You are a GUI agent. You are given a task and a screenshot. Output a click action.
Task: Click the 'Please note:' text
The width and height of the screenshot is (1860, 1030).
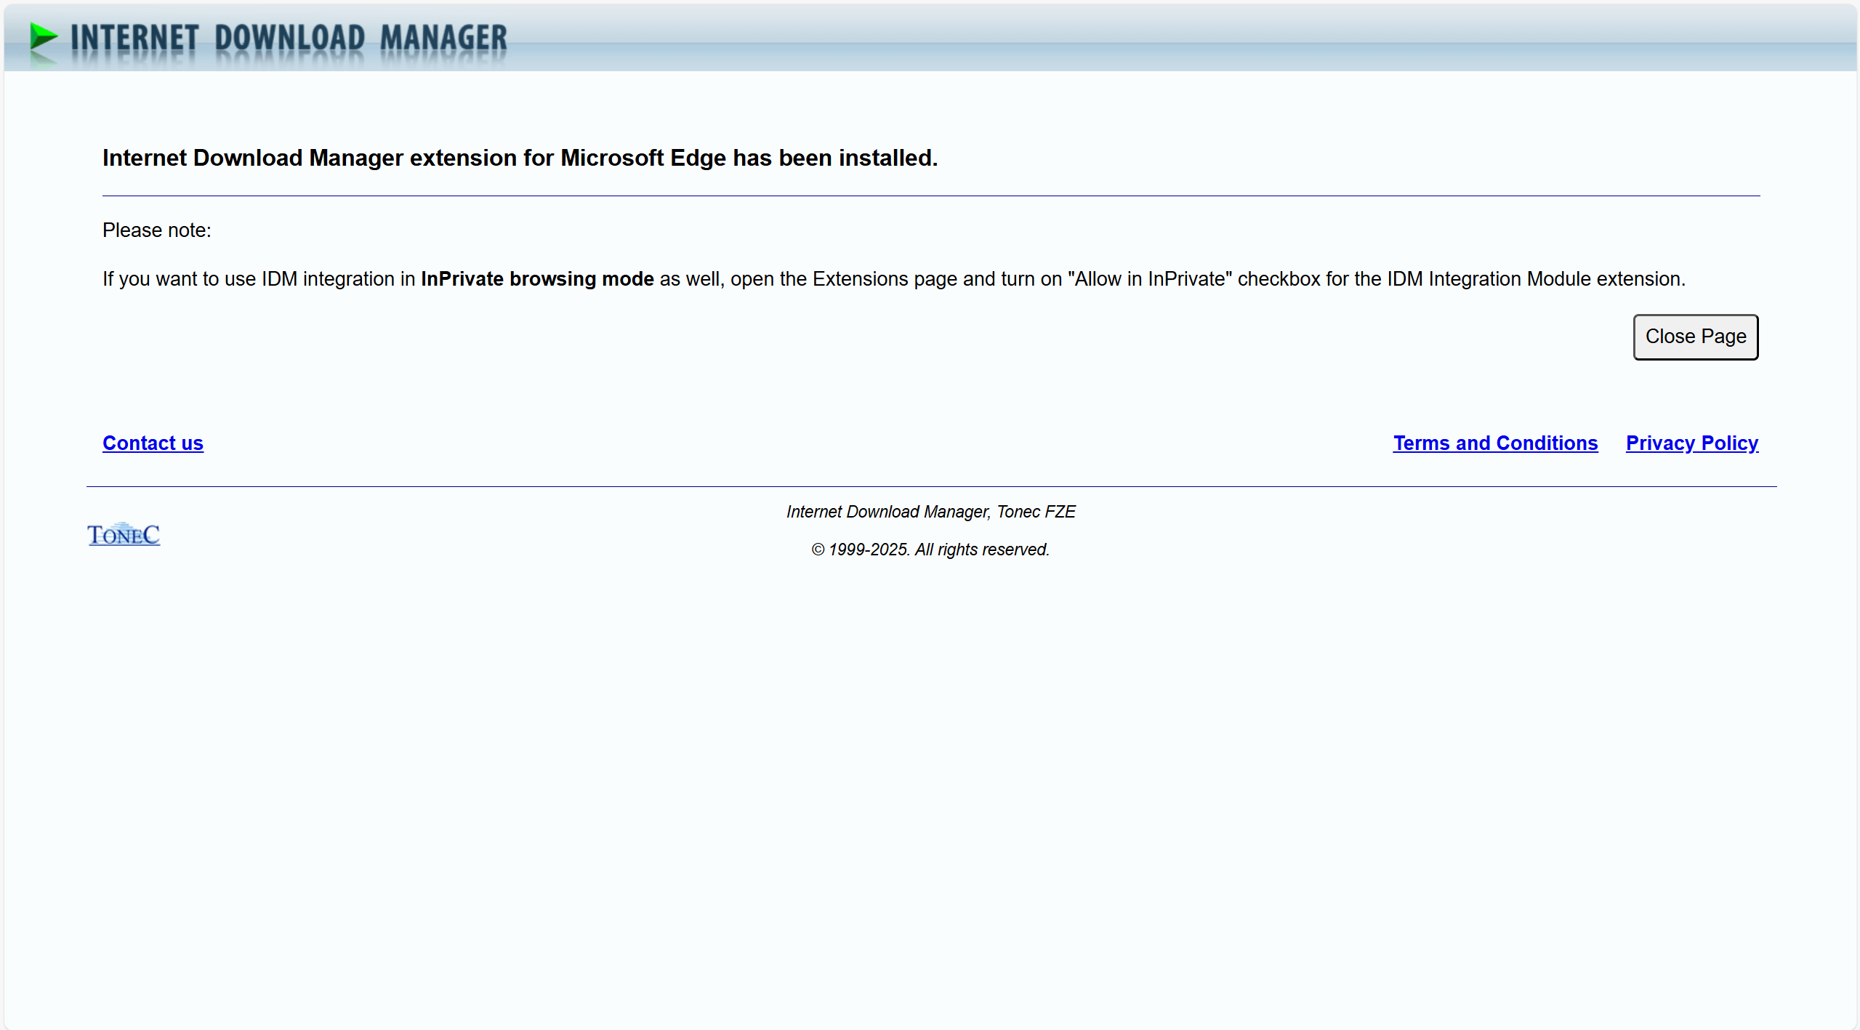tap(156, 230)
